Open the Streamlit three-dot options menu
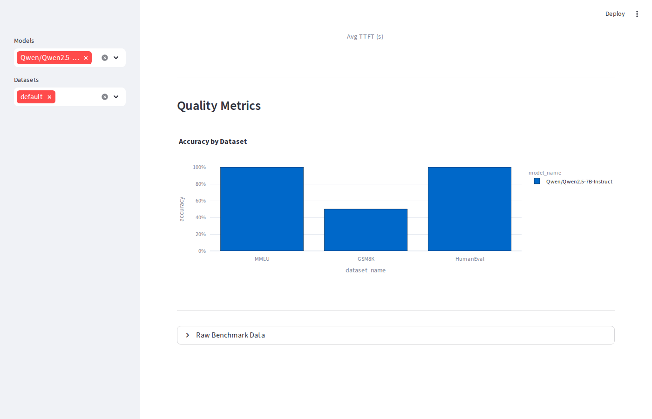Viewport: 652px width, 419px height. tap(637, 14)
